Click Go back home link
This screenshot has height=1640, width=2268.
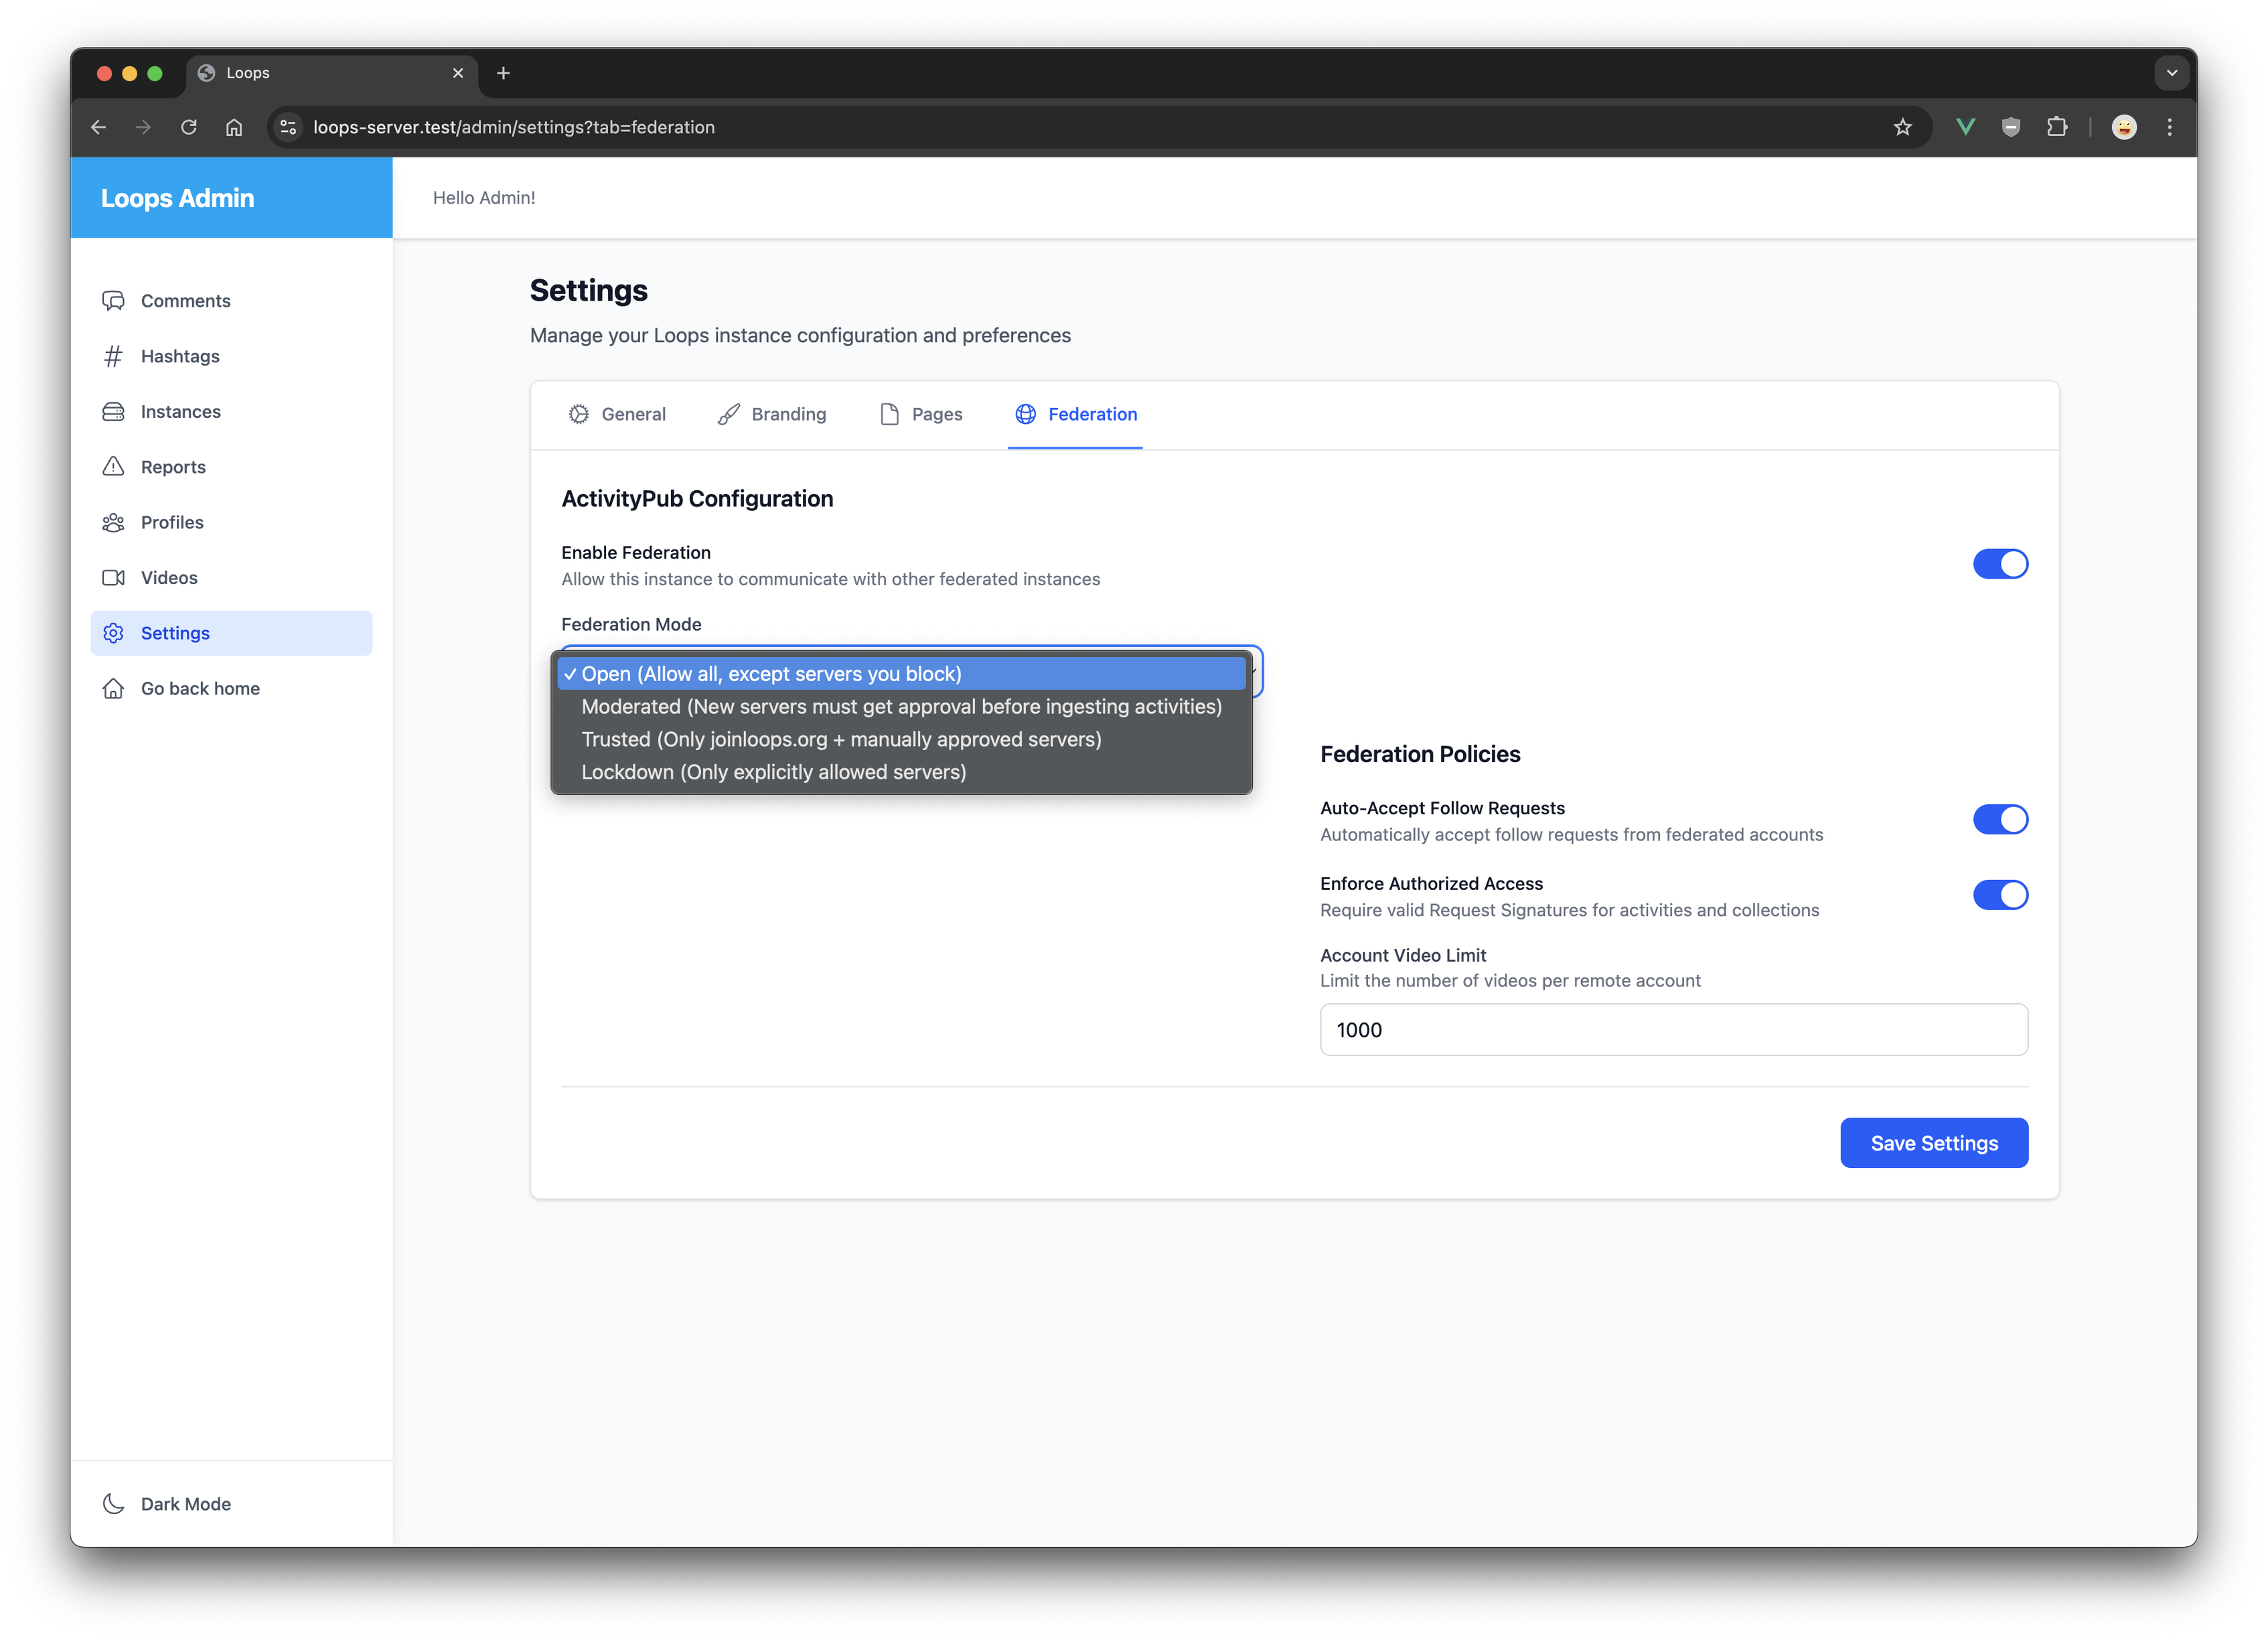tap(200, 689)
